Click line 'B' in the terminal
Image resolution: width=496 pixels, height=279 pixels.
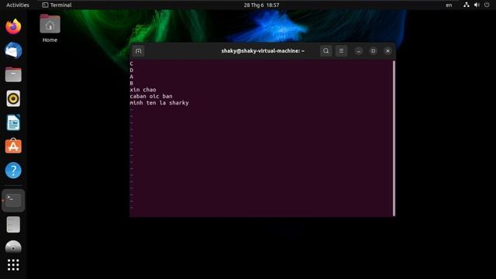(131, 83)
